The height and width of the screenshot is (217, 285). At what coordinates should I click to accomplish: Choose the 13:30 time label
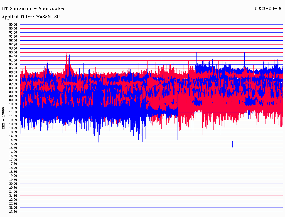click(13, 132)
